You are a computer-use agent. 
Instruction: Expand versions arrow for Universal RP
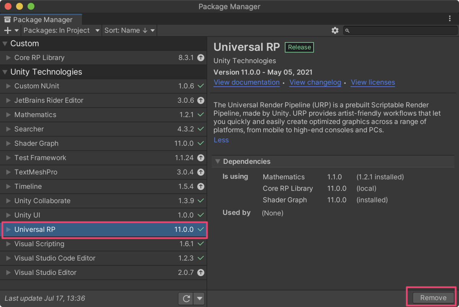point(8,230)
